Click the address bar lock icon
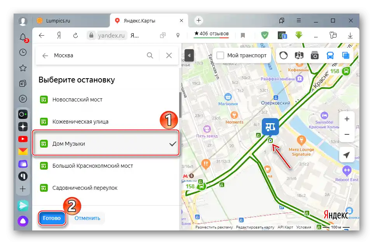The width and height of the screenshot is (373, 244). (x=91, y=36)
